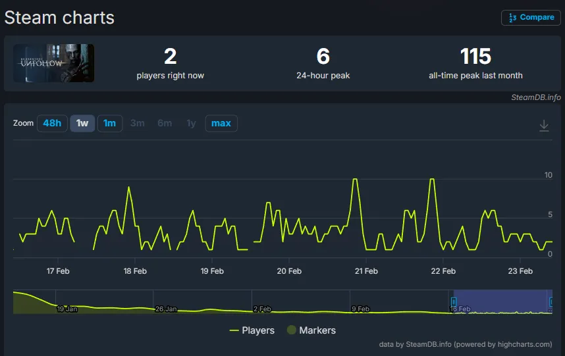Open the chart download export icon
The width and height of the screenshot is (565, 356).
click(544, 125)
